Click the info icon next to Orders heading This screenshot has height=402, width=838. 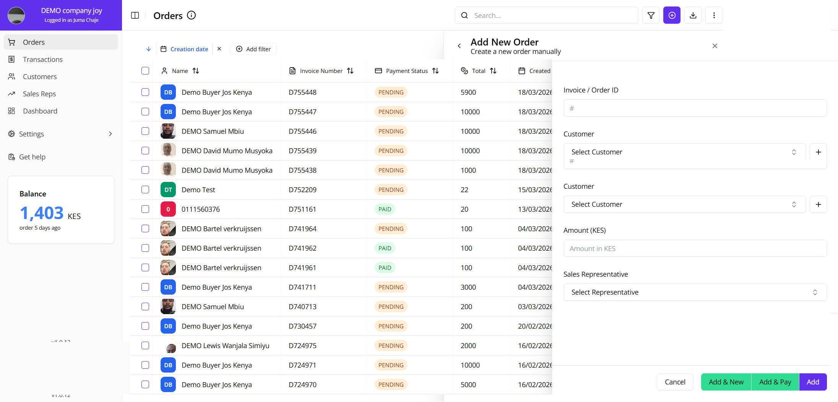[x=191, y=15]
